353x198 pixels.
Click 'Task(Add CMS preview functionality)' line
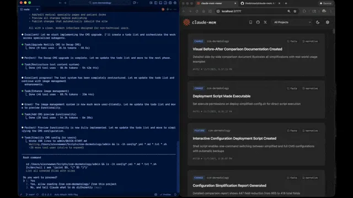coord(50,114)
